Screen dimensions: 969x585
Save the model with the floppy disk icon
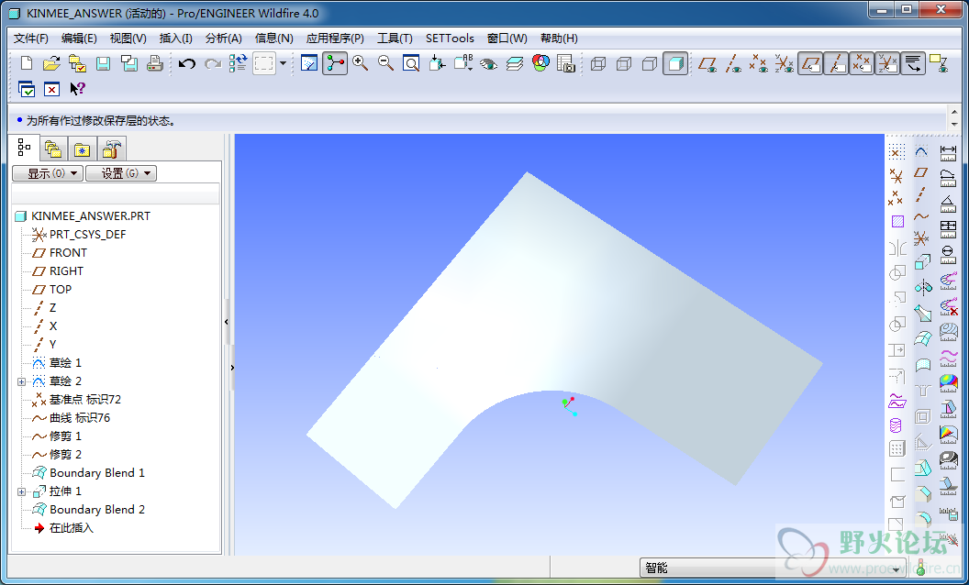[103, 63]
